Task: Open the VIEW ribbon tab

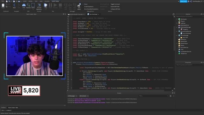Action: [41, 1]
